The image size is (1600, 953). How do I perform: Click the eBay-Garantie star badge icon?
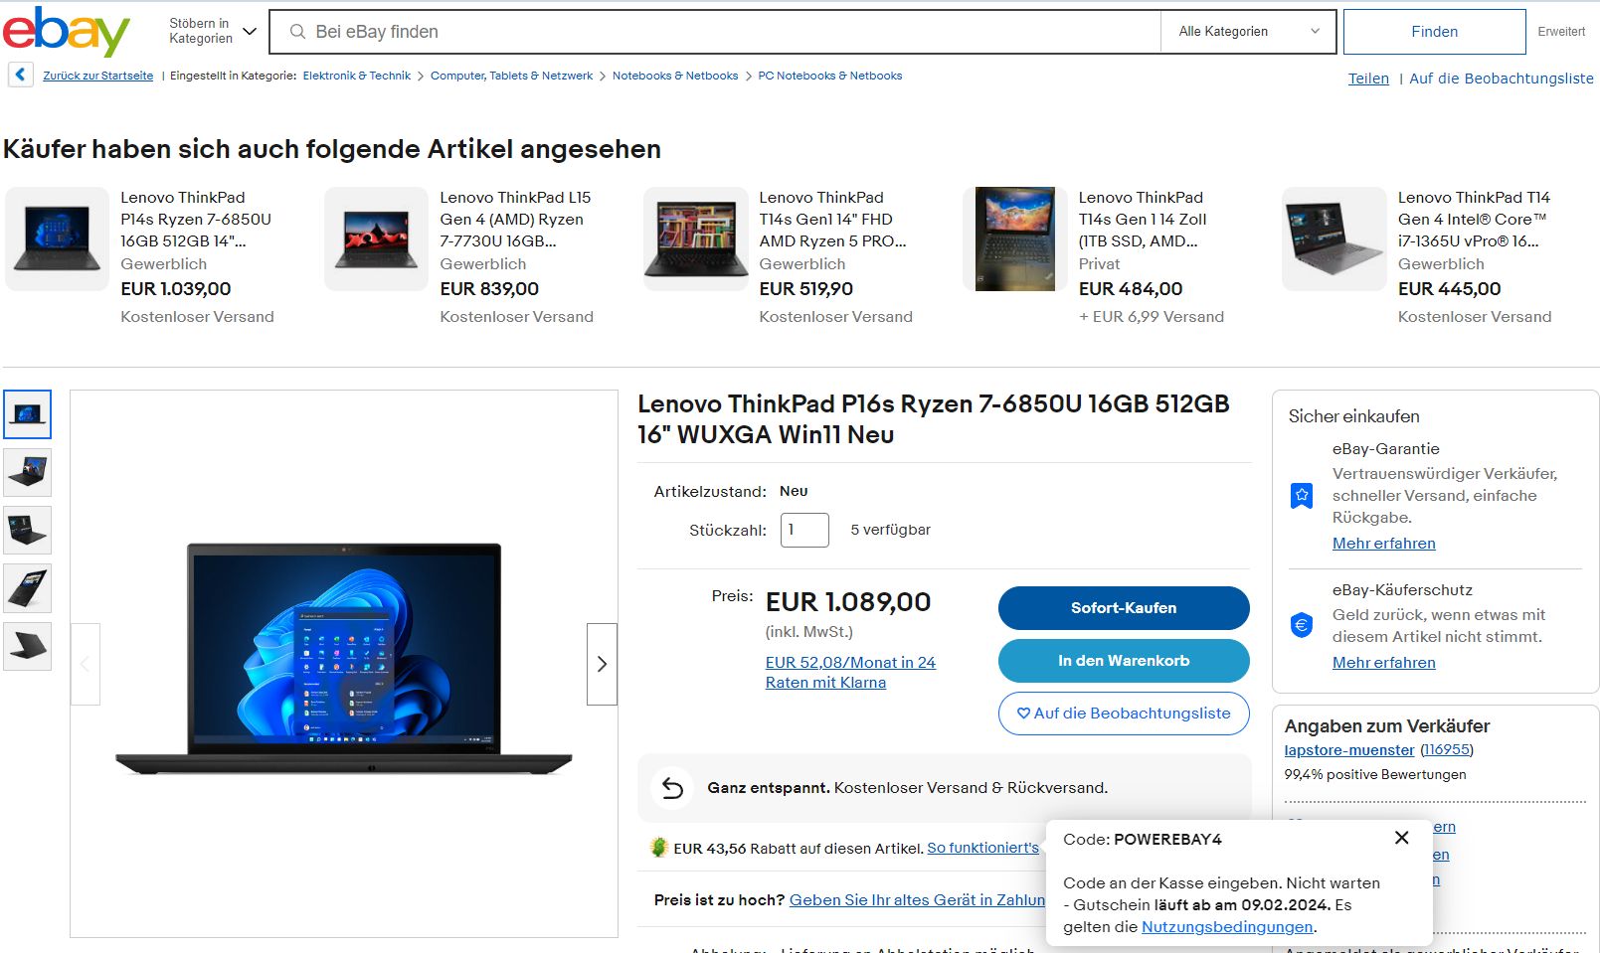click(x=1302, y=495)
